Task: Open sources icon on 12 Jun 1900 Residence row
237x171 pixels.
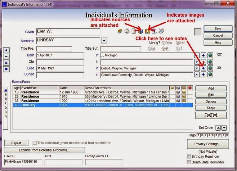Action: pos(178,92)
